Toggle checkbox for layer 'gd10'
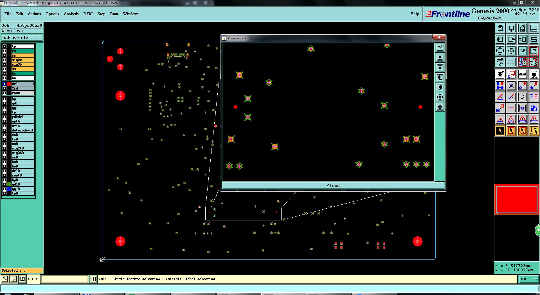The image size is (540, 295). point(4,184)
